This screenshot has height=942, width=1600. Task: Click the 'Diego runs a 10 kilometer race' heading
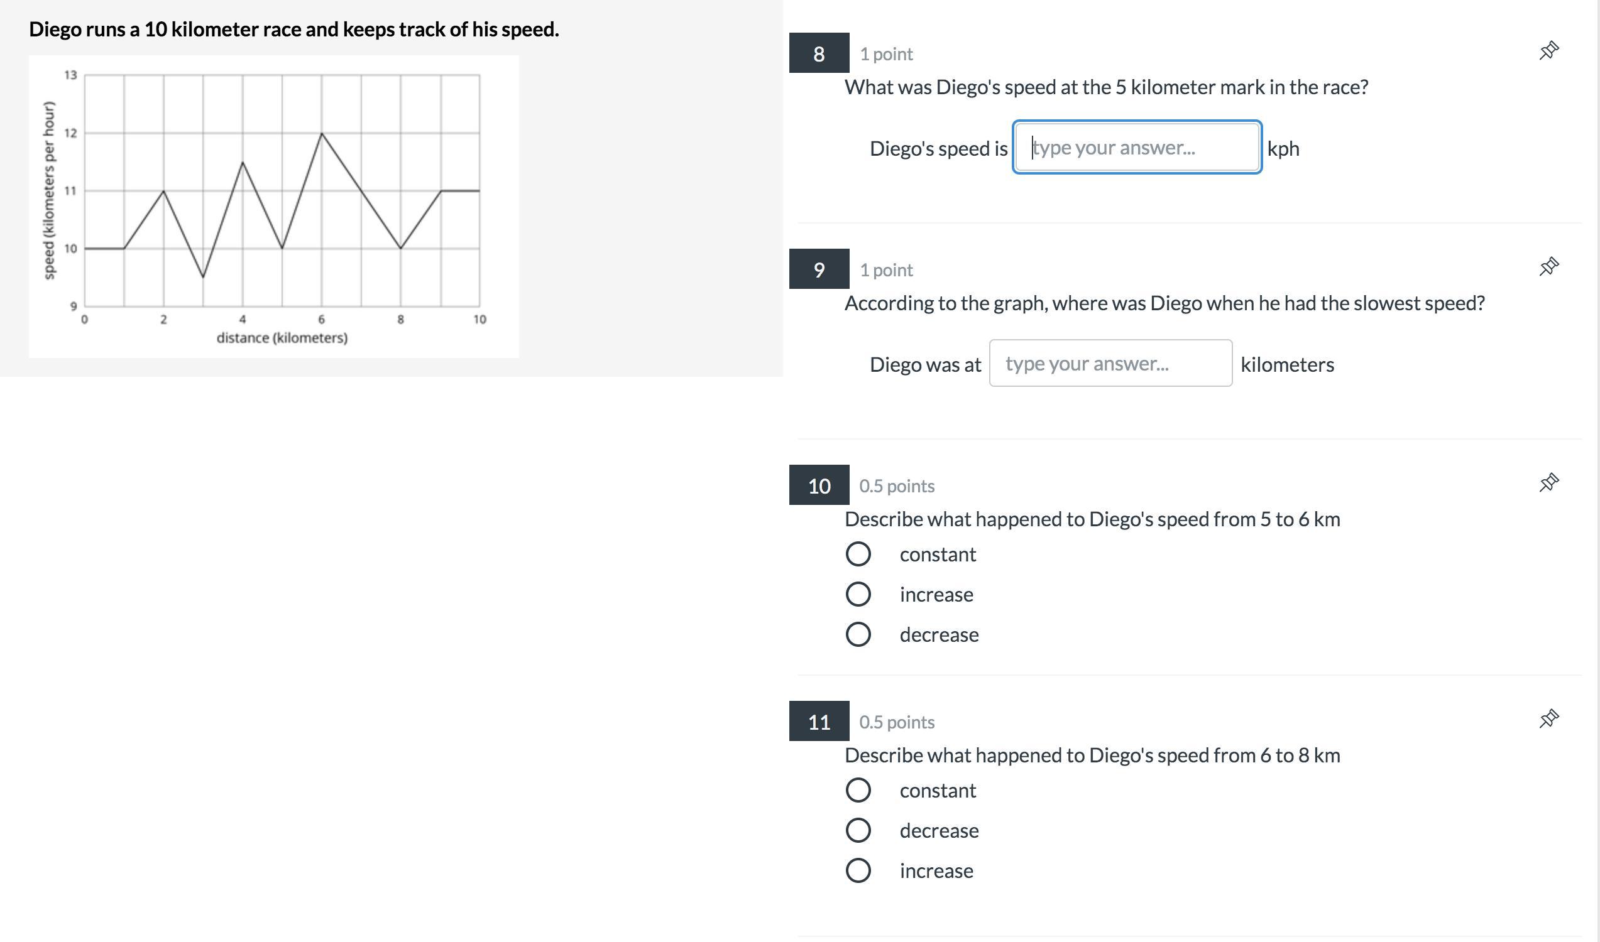(293, 29)
